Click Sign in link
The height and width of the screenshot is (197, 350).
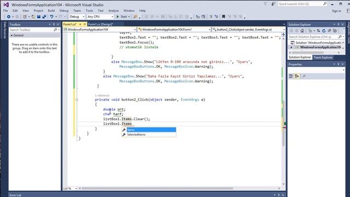click(336, 11)
